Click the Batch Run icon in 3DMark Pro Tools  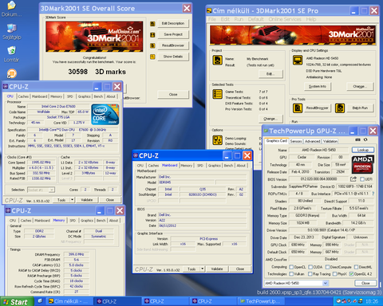point(340,108)
